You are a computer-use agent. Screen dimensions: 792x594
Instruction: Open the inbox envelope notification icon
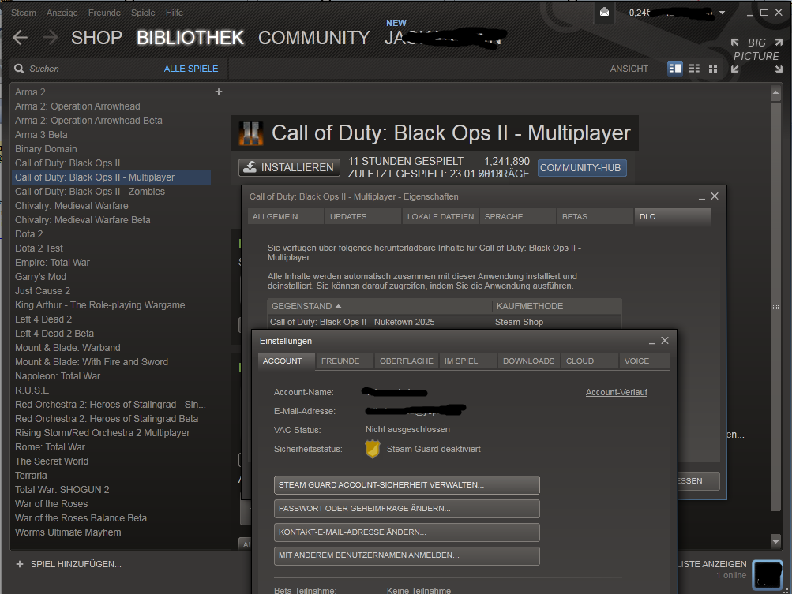[x=604, y=13]
